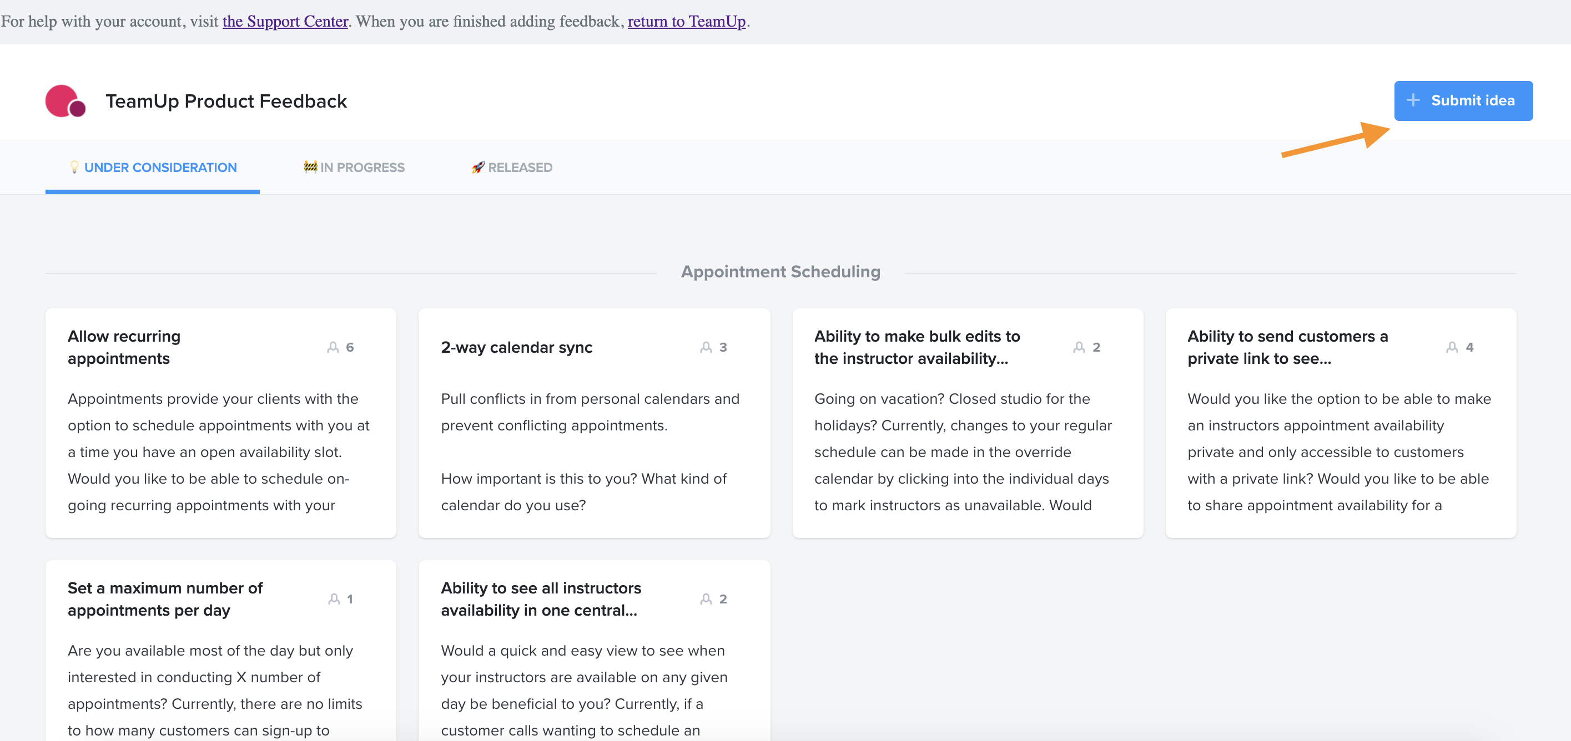This screenshot has height=741, width=1571.
Task: Click the construction icon beside In Progress
Action: coord(310,166)
